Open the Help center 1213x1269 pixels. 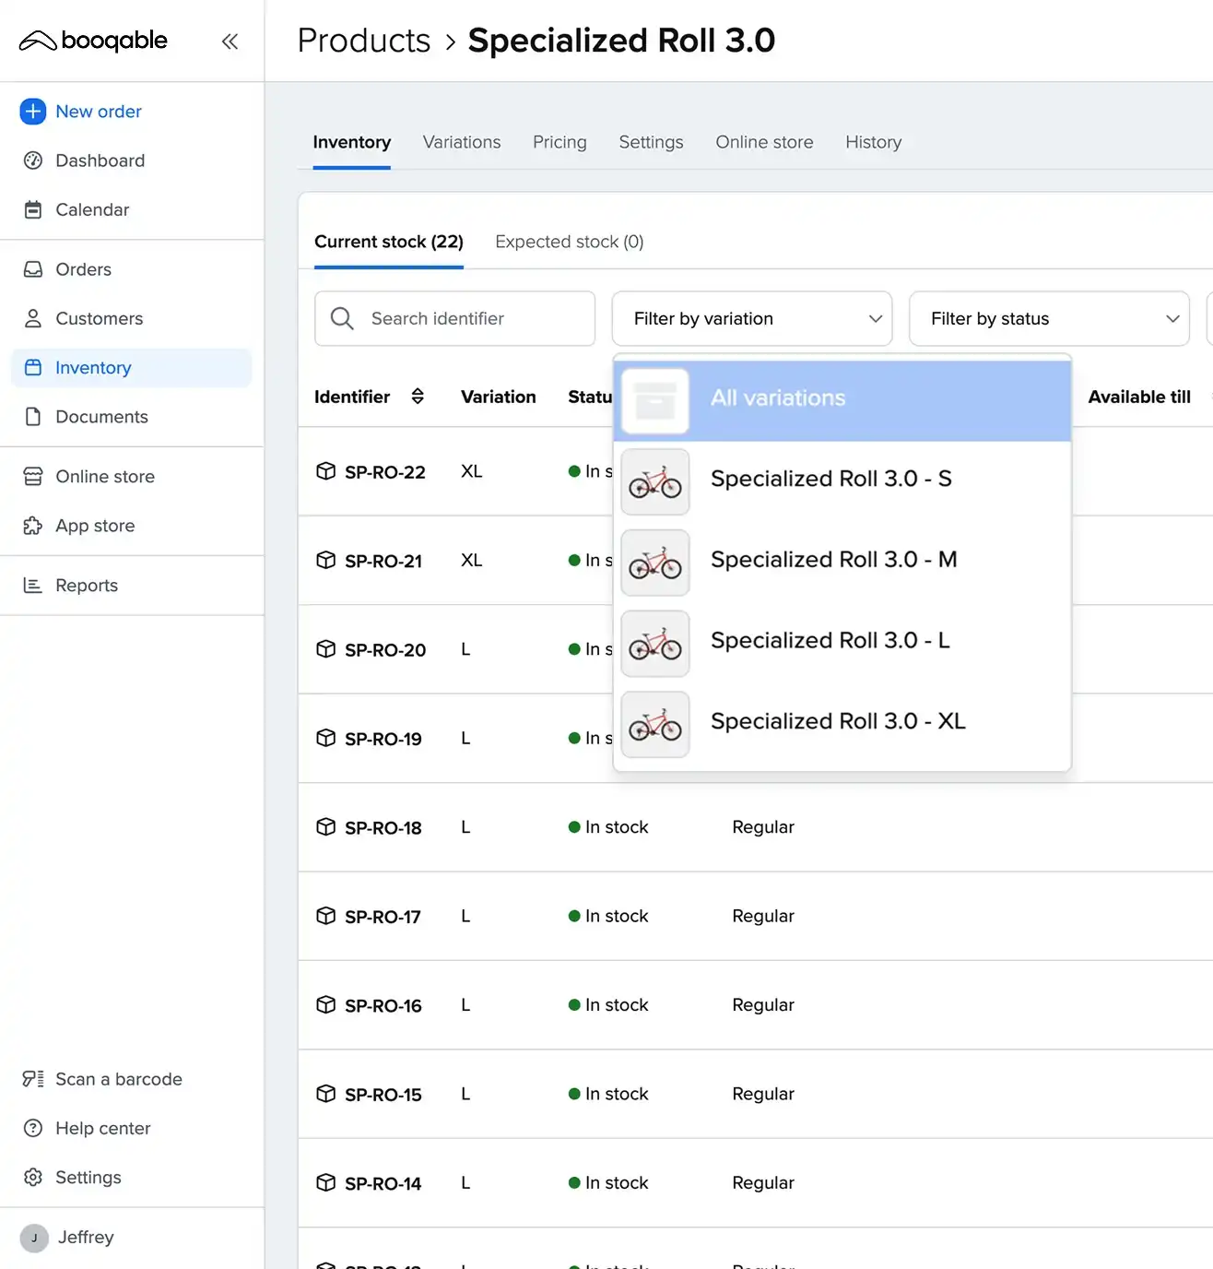[x=102, y=1128]
